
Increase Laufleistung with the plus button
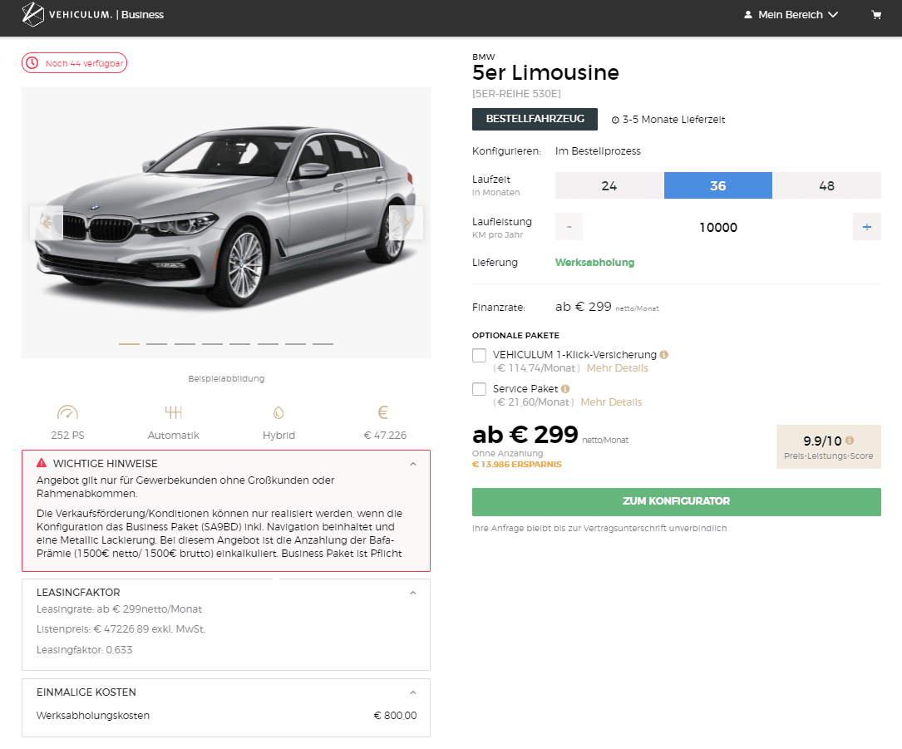pos(867,227)
